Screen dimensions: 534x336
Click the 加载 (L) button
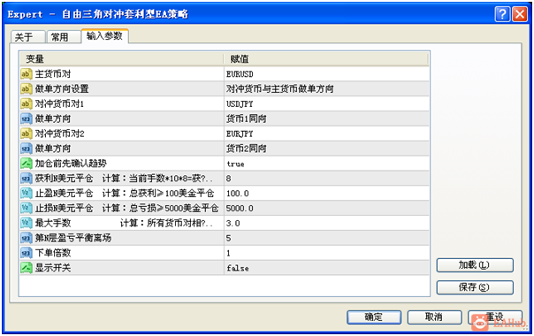(x=475, y=265)
